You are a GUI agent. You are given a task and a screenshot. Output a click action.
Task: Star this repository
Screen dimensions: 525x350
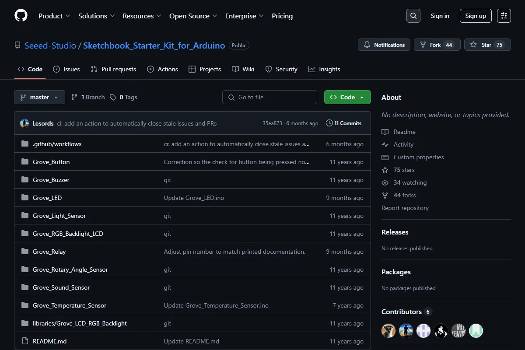coord(487,45)
